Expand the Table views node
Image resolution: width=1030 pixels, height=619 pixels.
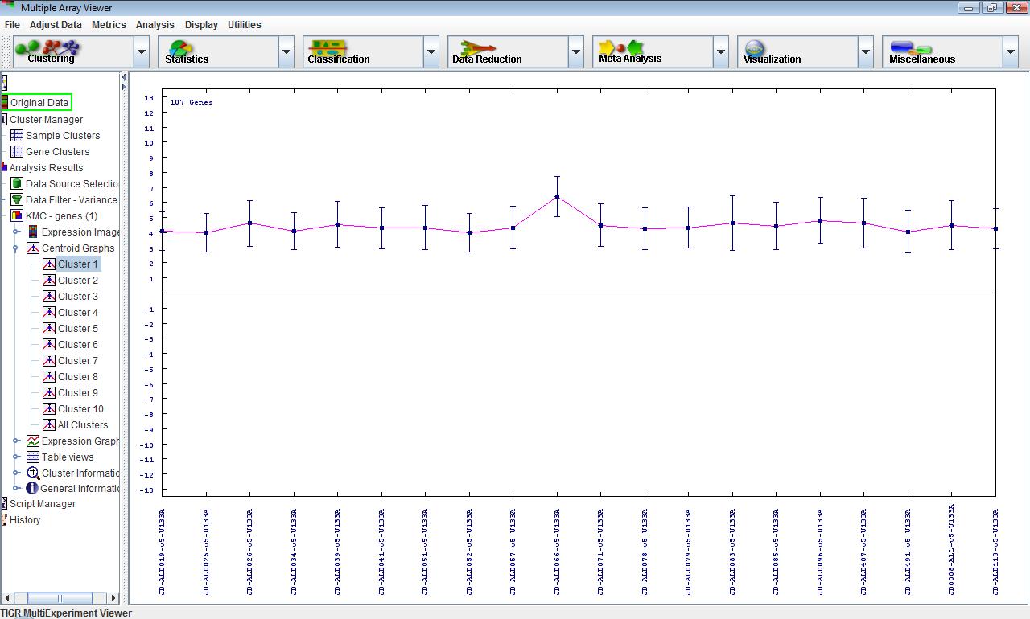17,457
